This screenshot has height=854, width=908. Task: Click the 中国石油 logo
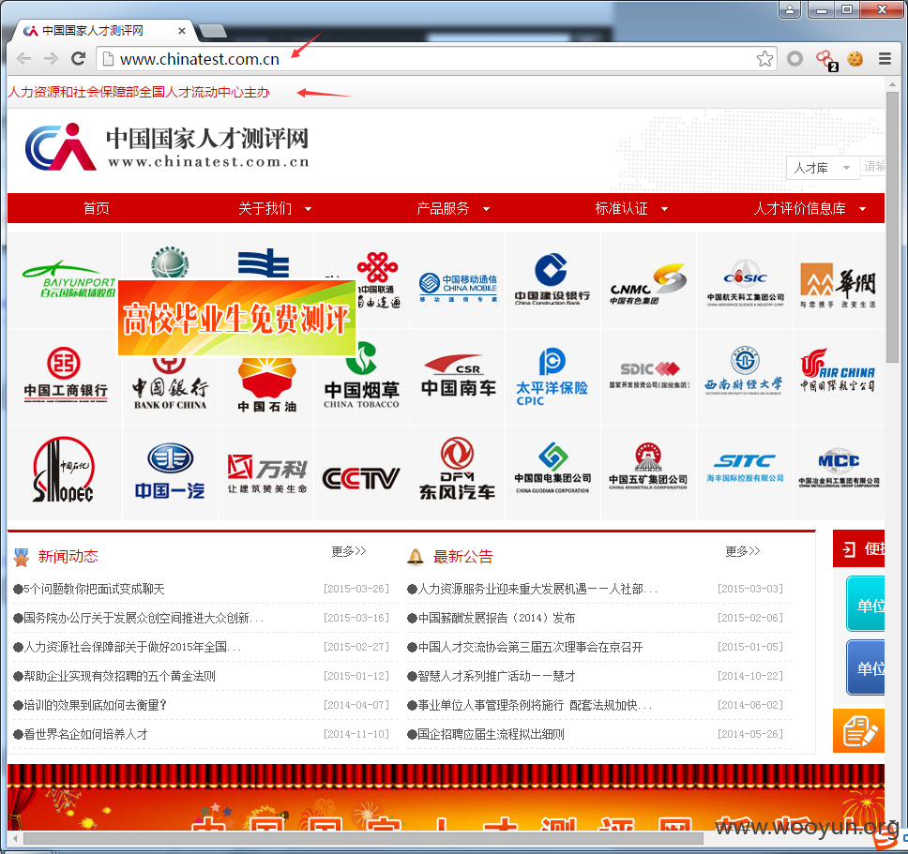pos(267,385)
